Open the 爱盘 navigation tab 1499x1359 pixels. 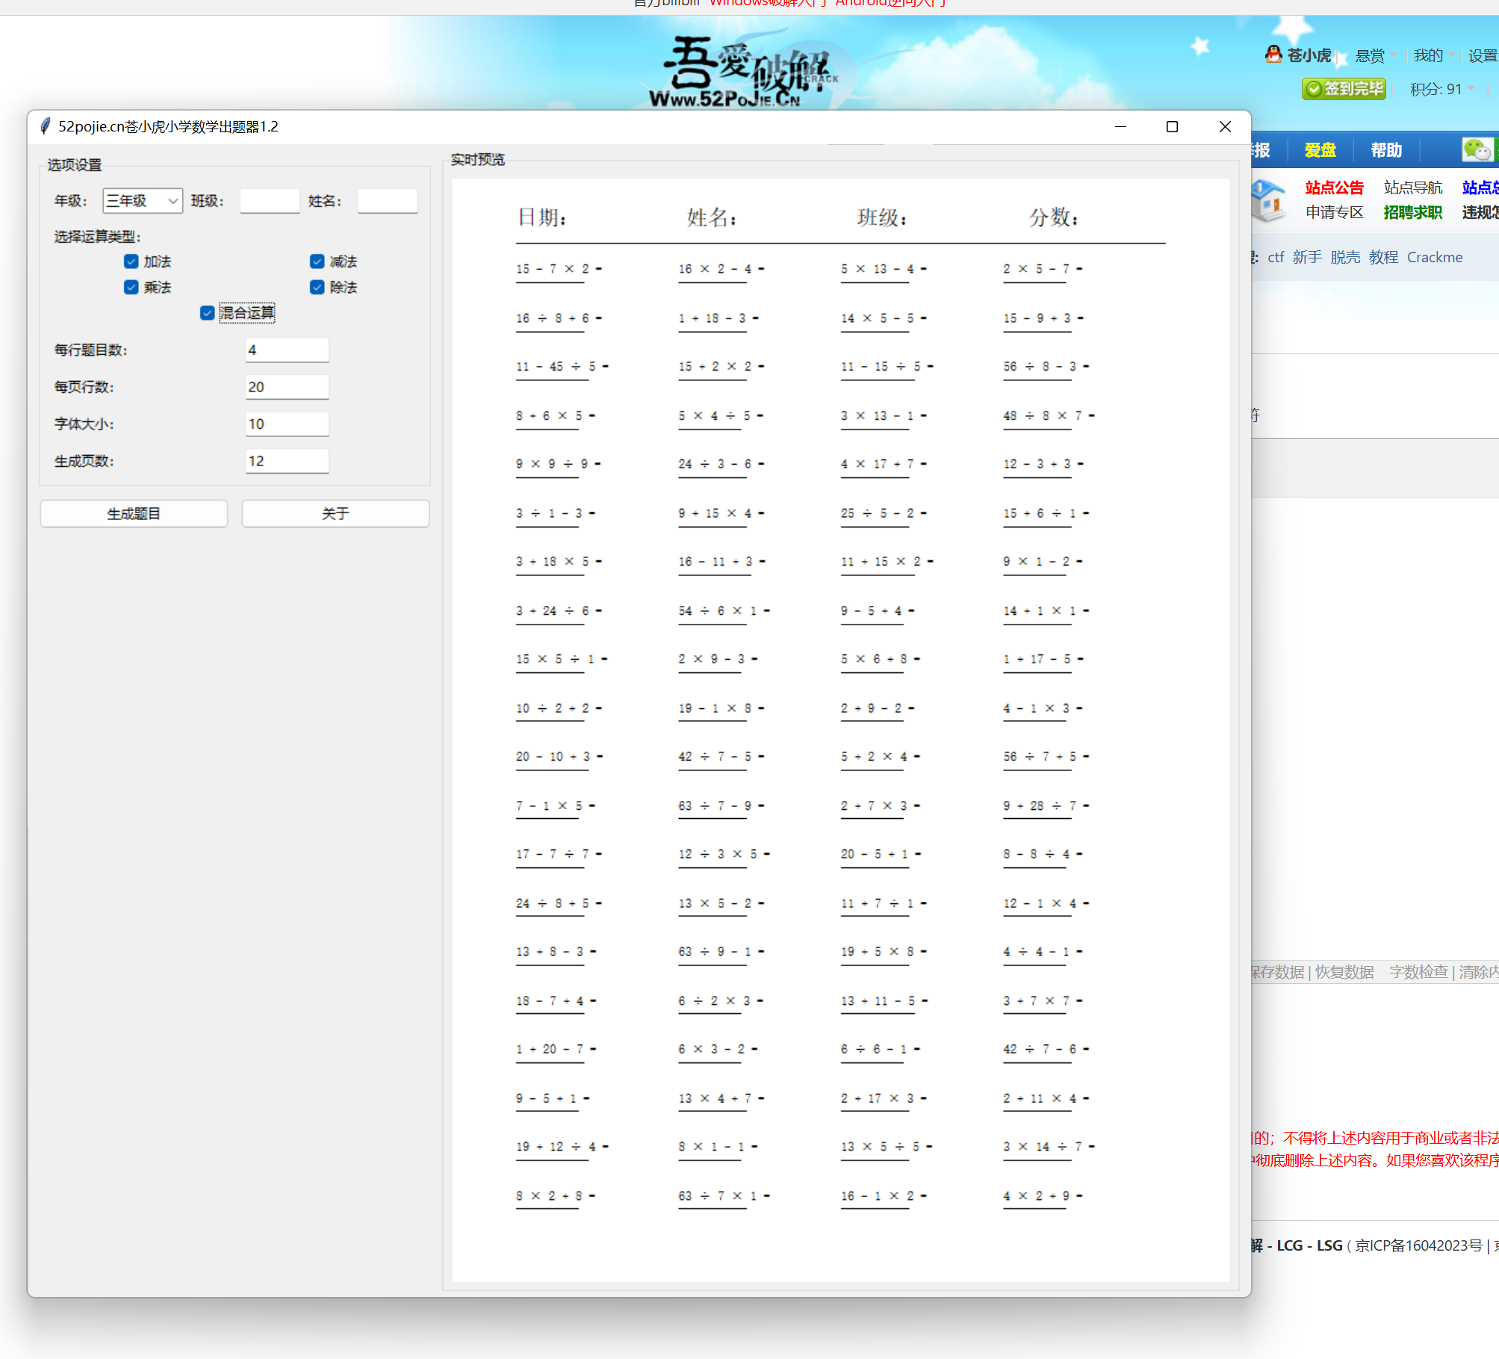pyautogui.click(x=1320, y=150)
